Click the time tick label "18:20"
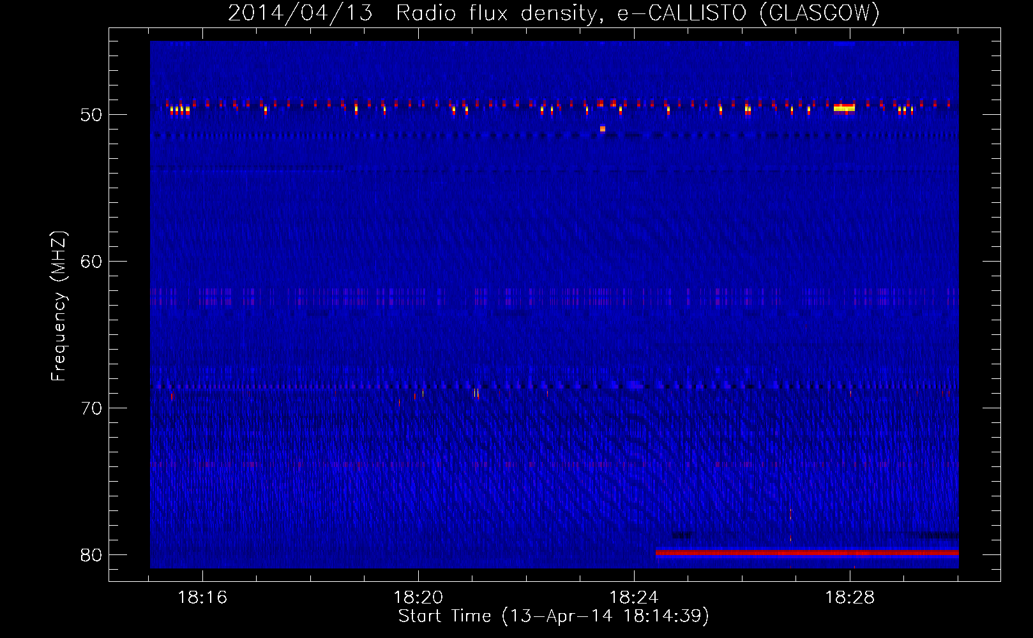Screen dimensions: 1033x638 (x=418, y=598)
